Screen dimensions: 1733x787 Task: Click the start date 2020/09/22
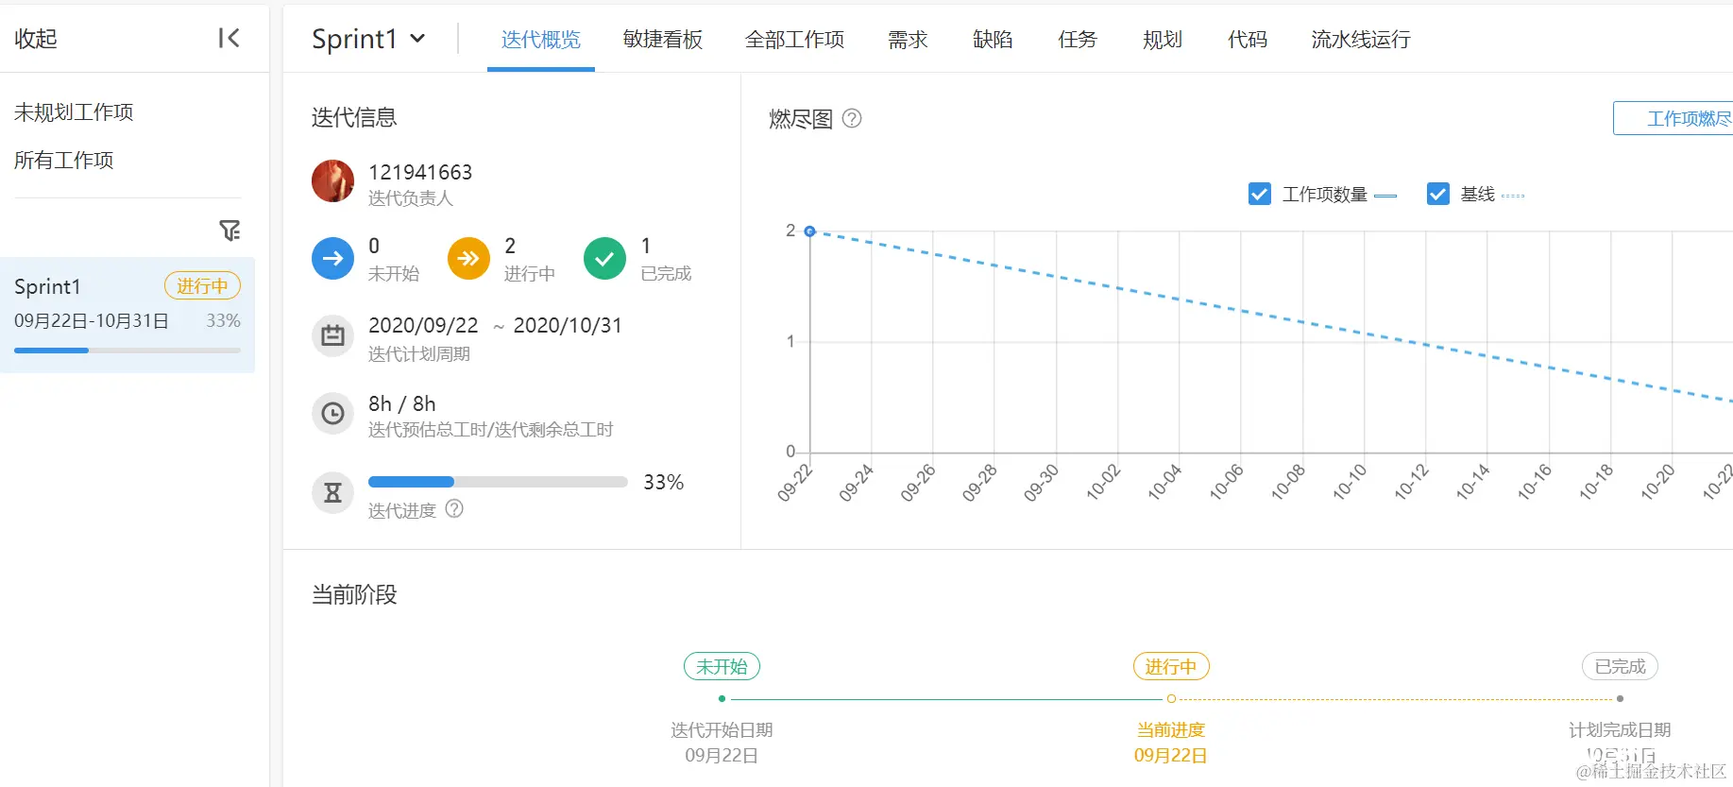coord(423,325)
